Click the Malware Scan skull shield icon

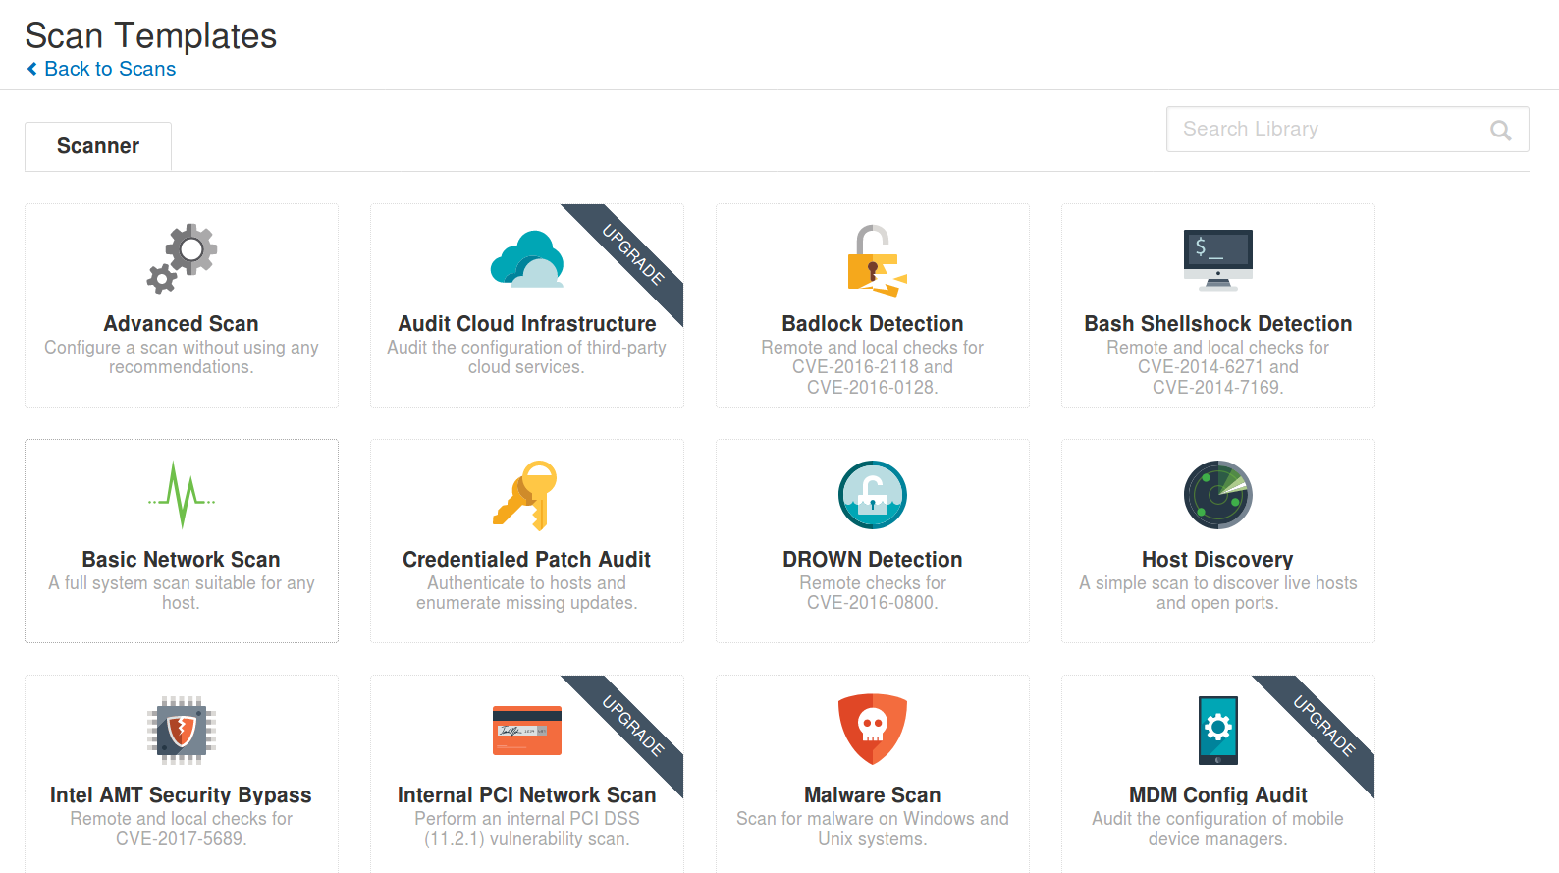(872, 730)
